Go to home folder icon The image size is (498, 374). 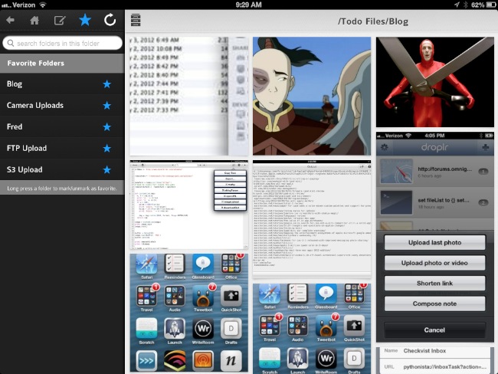(x=34, y=21)
